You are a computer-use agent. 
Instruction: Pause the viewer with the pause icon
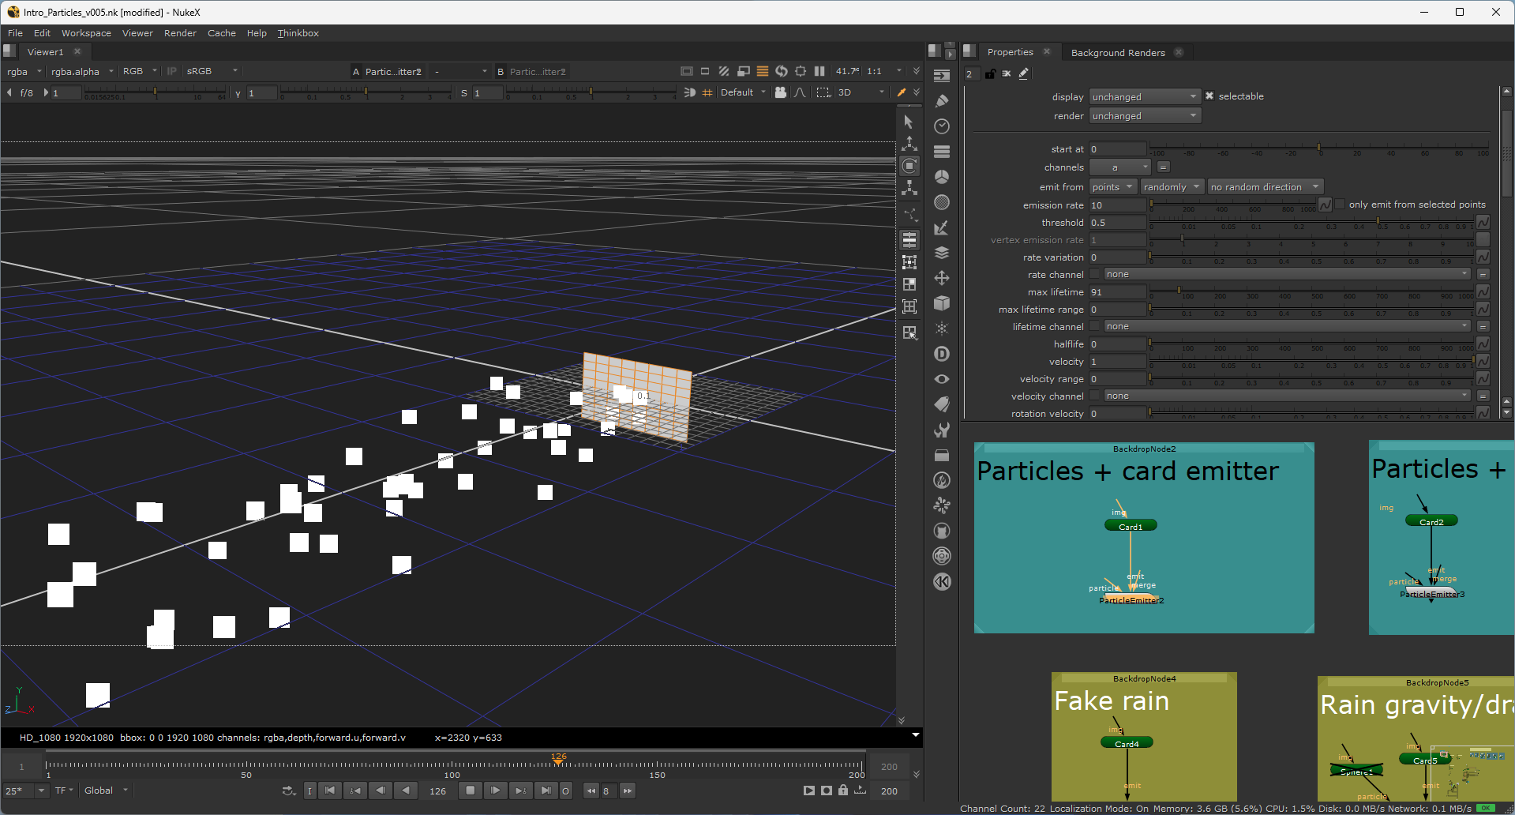819,71
